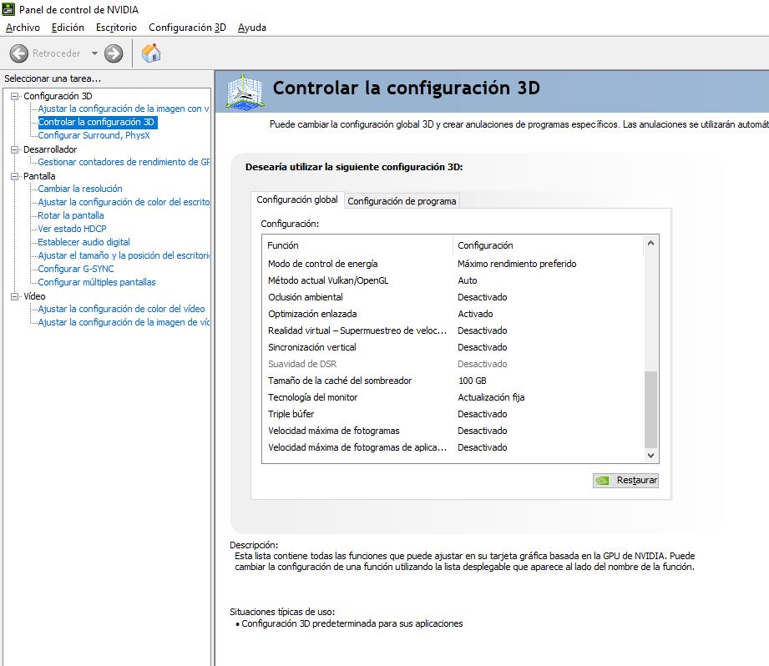Open Establecer audio digital
769x666 pixels.
[83, 242]
